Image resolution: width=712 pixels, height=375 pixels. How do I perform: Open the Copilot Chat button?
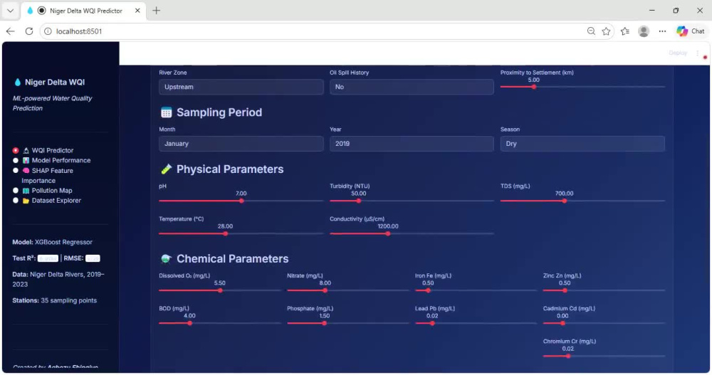(690, 31)
